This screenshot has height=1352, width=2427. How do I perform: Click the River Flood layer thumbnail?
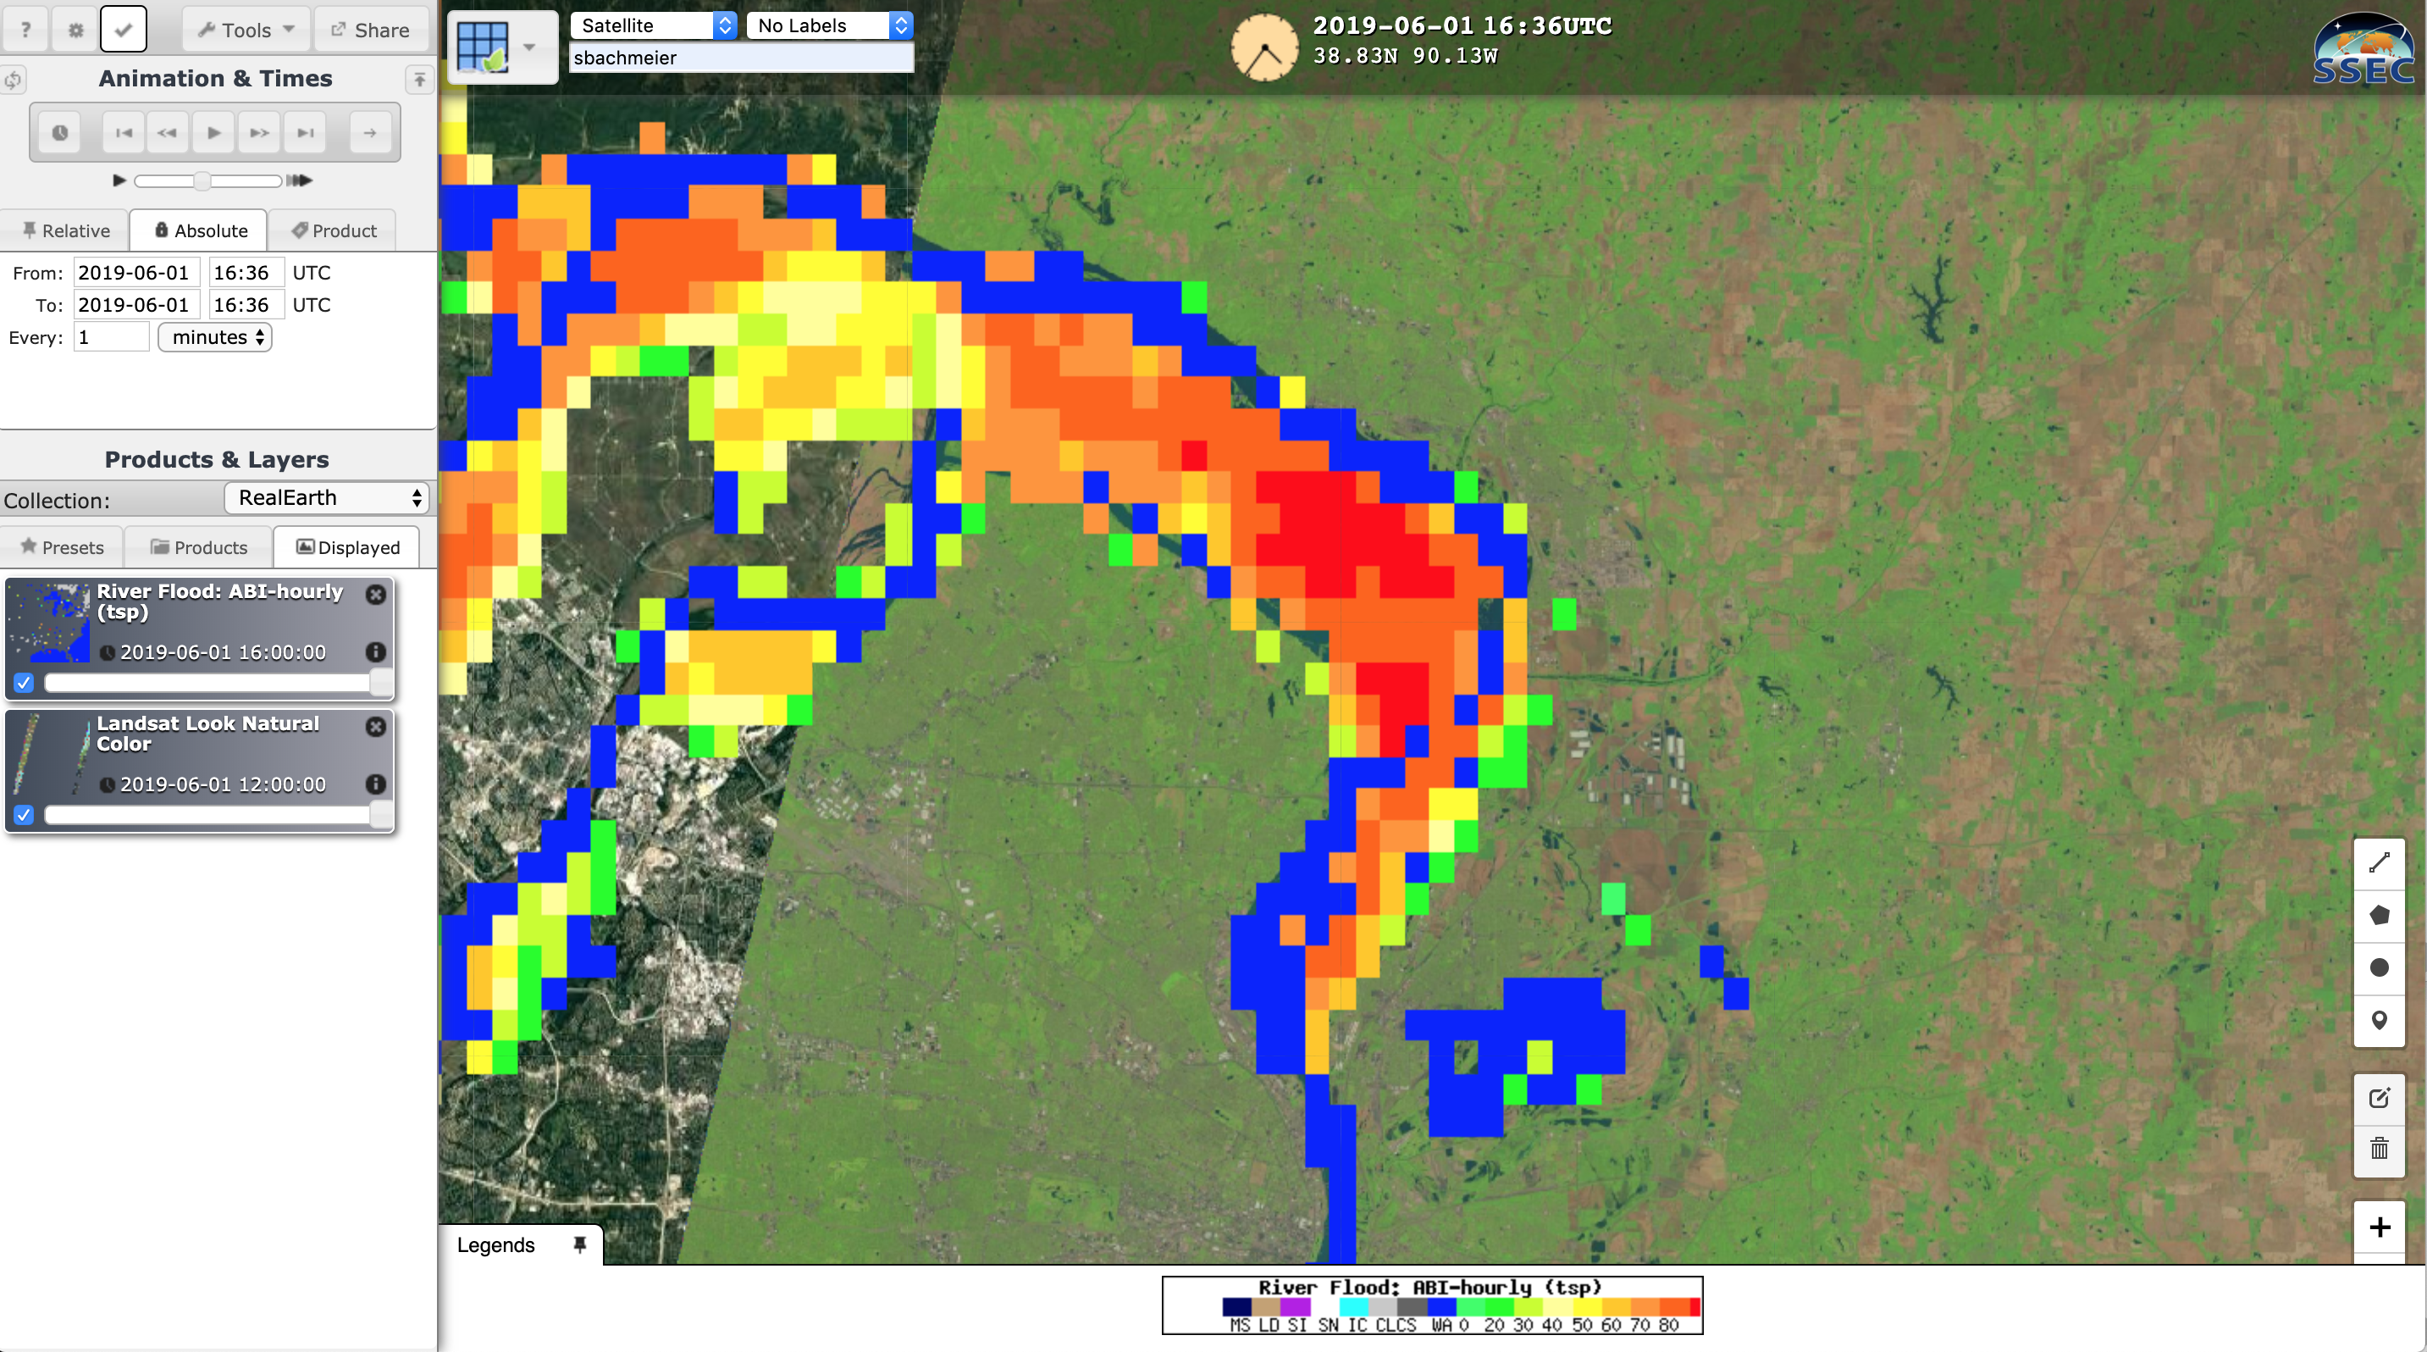(x=49, y=622)
